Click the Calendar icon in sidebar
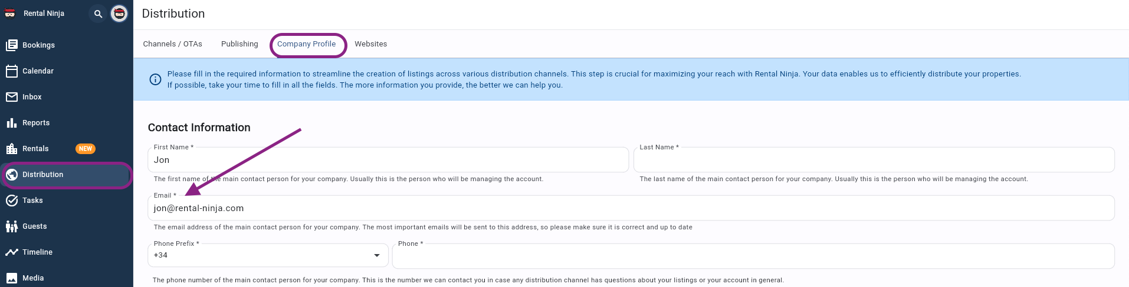 [x=12, y=71]
